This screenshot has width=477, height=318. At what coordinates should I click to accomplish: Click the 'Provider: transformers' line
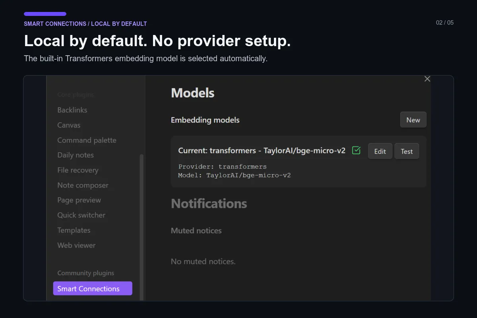[222, 167]
